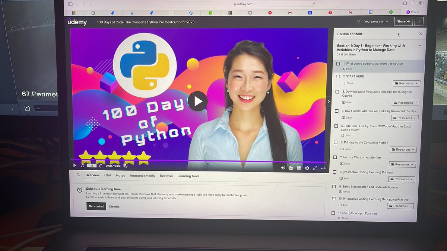The height and width of the screenshot is (251, 447).
Task: Open Resources dropdown for Day 1 Goals
Action: [405, 118]
